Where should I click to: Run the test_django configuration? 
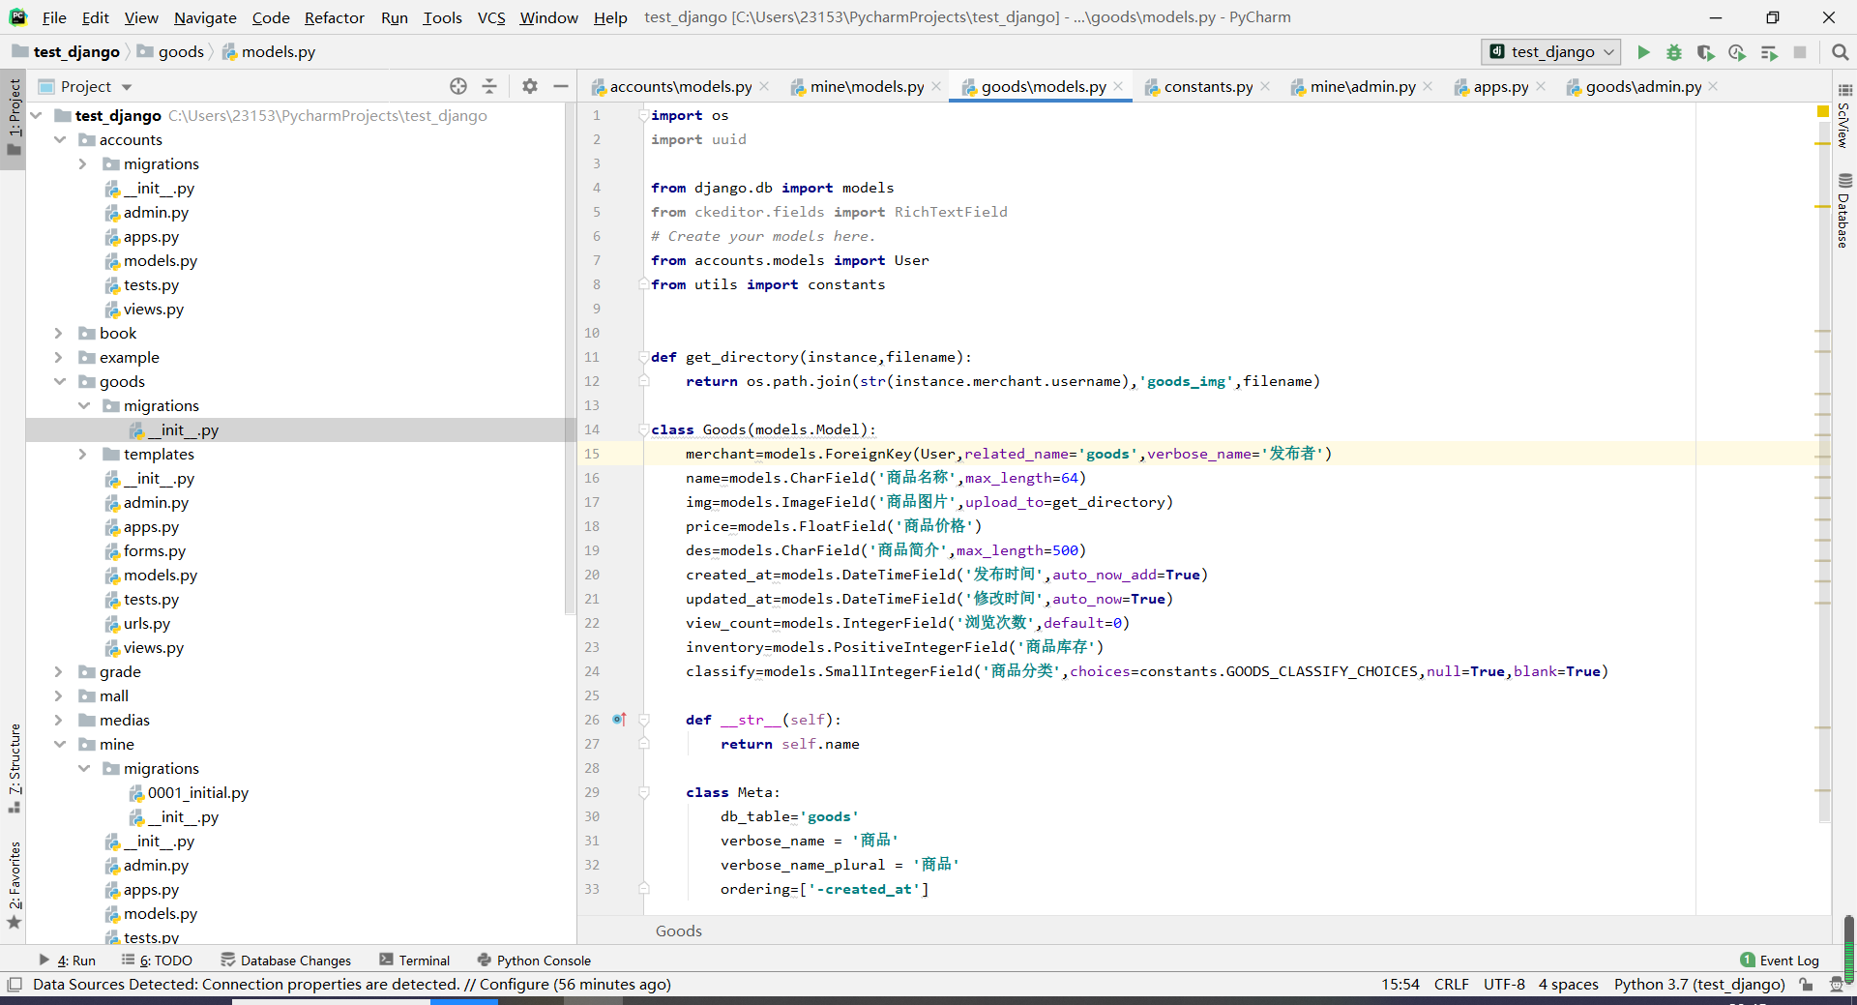pos(1643,52)
